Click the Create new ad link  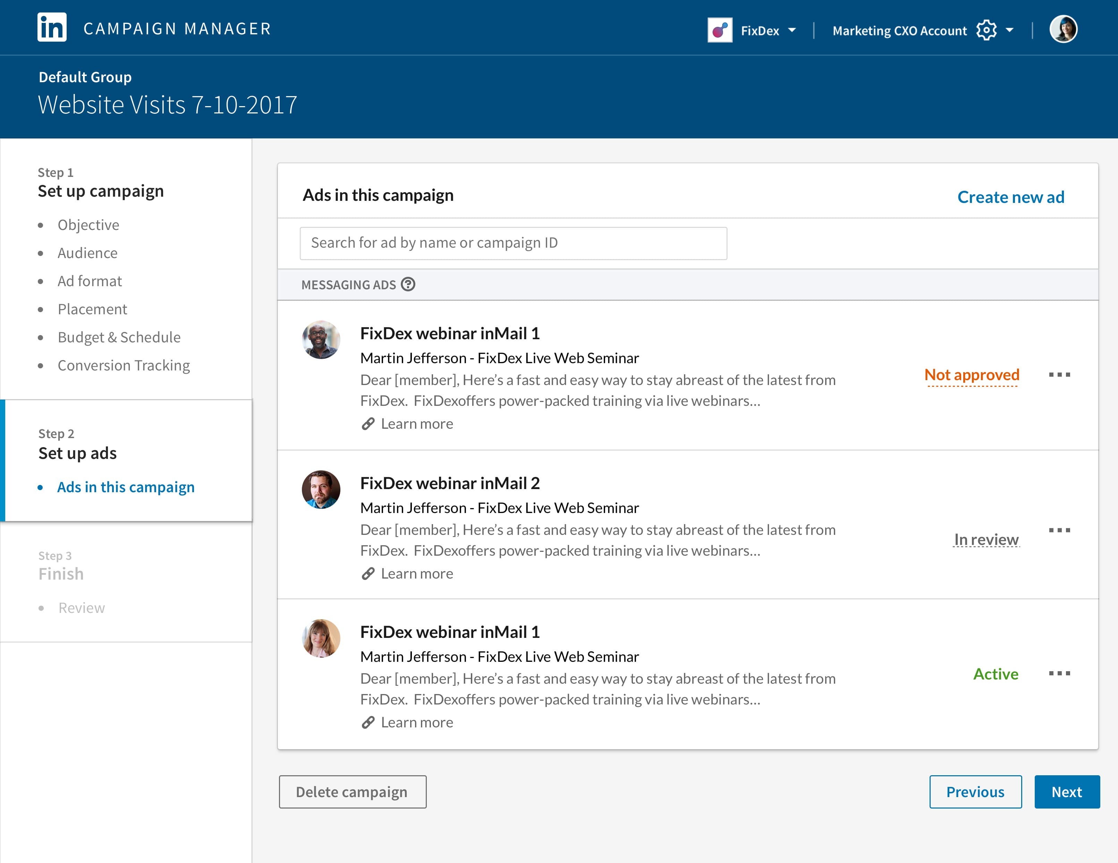[1011, 196]
